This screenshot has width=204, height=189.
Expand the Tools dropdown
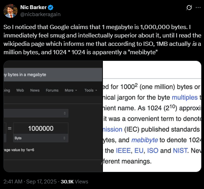pyautogui.click(x=91, y=90)
